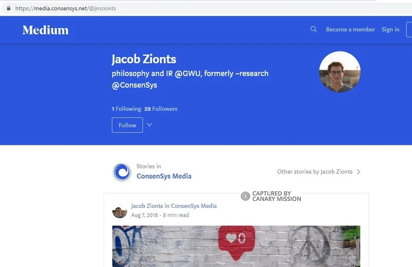Open search with the magnifier icon
The image size is (412, 267).
[x=314, y=29]
